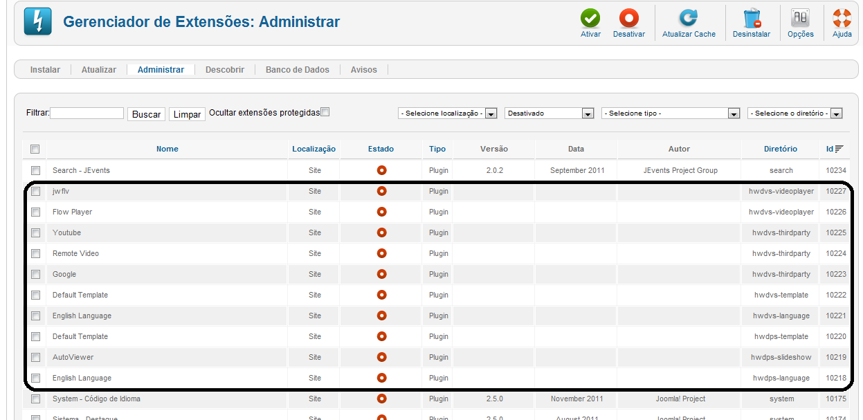Expand the Selecione tipo dropdown
The height and width of the screenshot is (420, 863).
coord(671,113)
